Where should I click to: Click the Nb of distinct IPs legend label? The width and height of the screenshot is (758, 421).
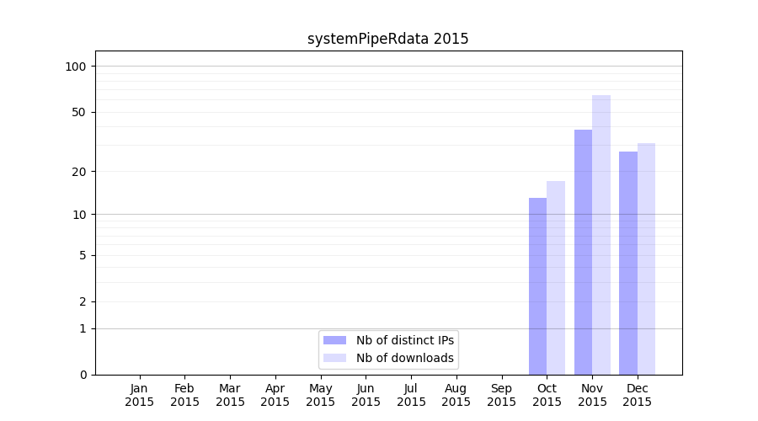click(405, 340)
